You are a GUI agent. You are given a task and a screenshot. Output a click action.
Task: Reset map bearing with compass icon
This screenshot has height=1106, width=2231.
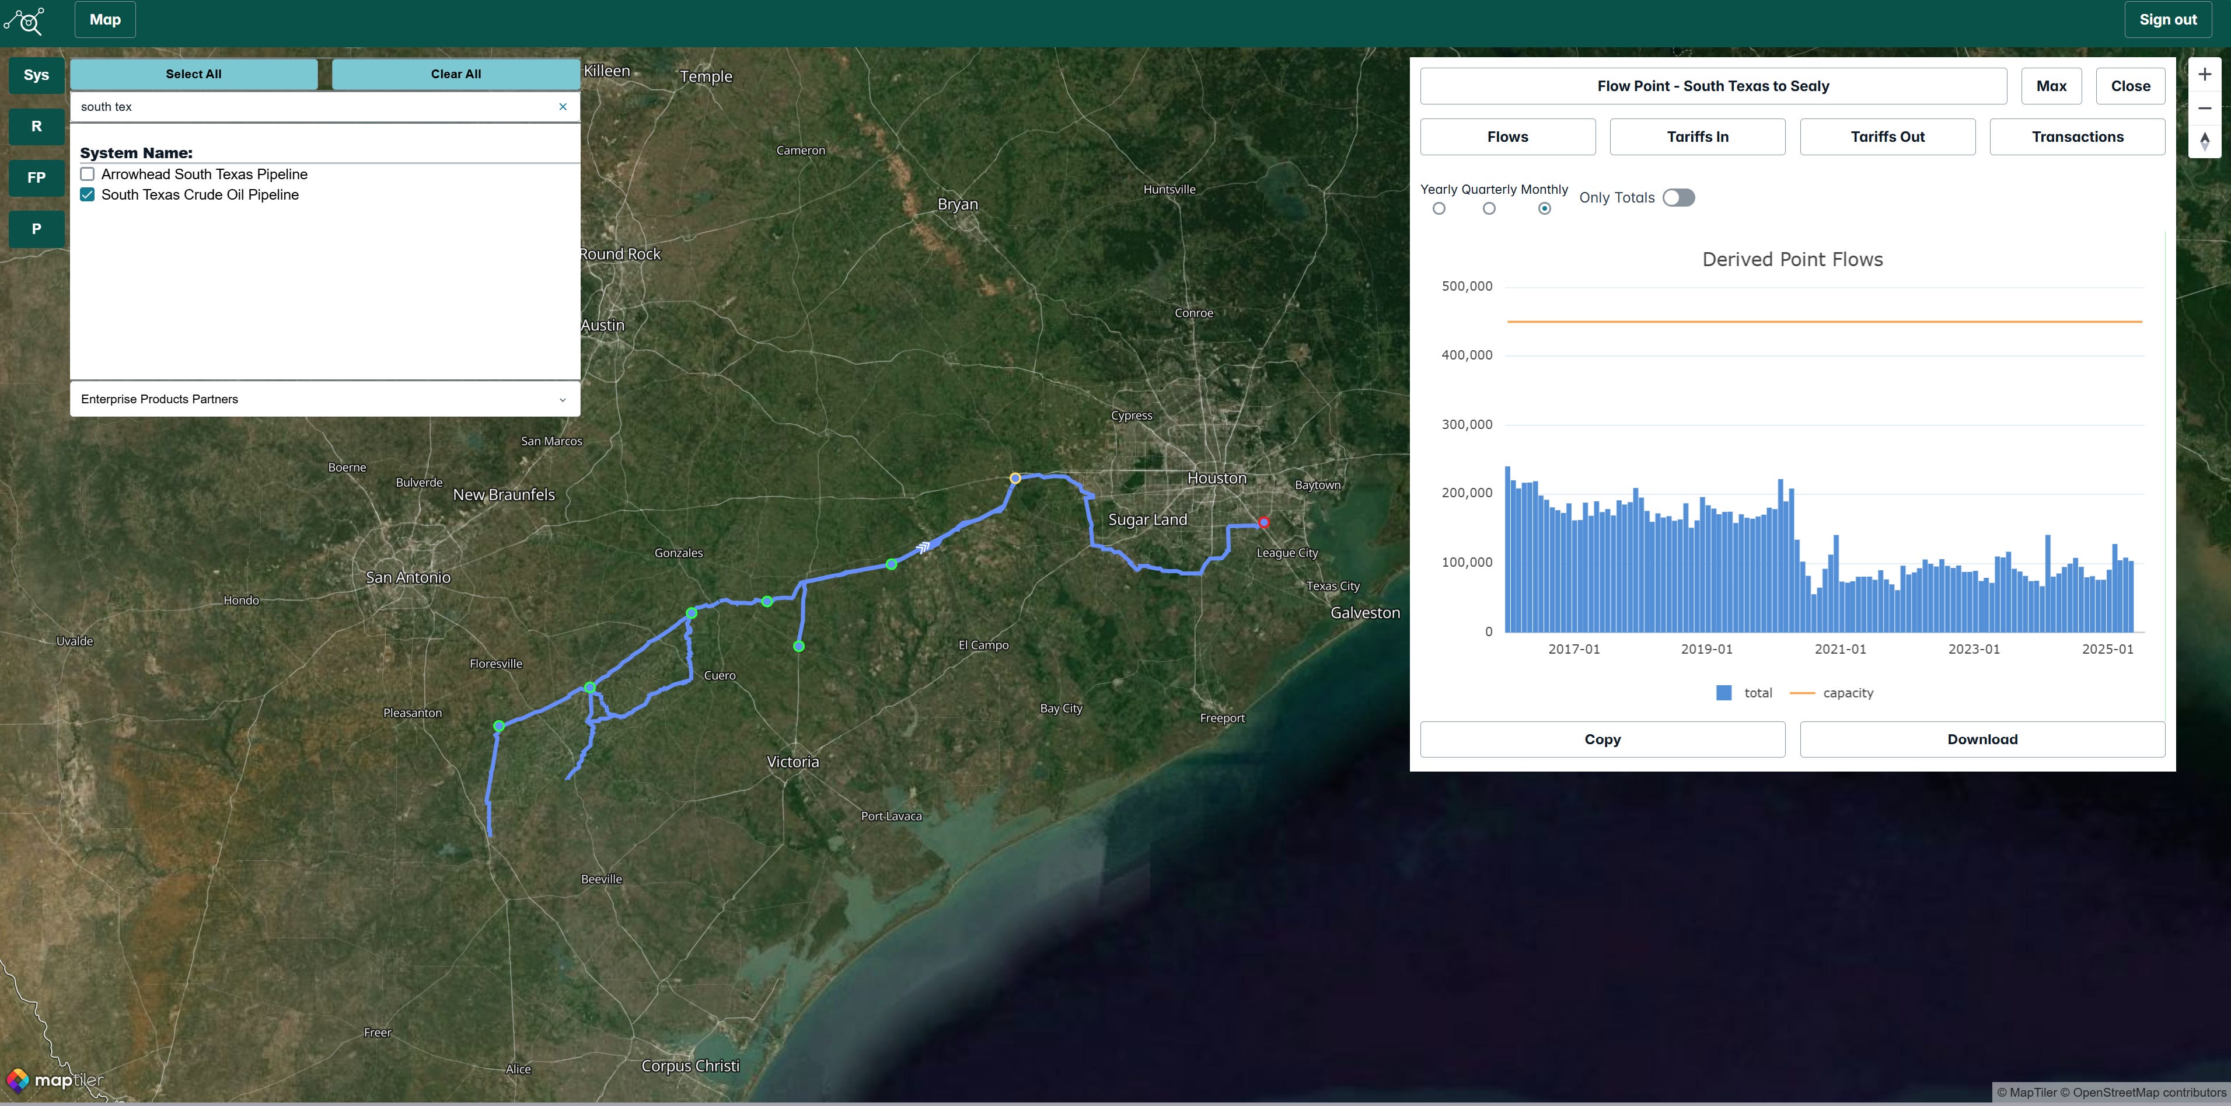(2204, 141)
